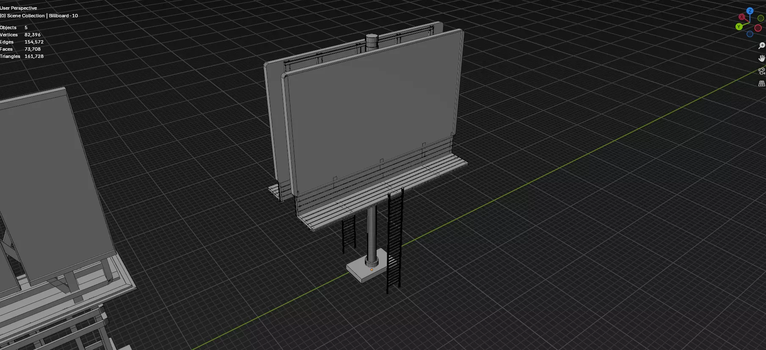766x350 pixels.
Task: Click the Triangles value '161,728'
Action: (x=34, y=56)
